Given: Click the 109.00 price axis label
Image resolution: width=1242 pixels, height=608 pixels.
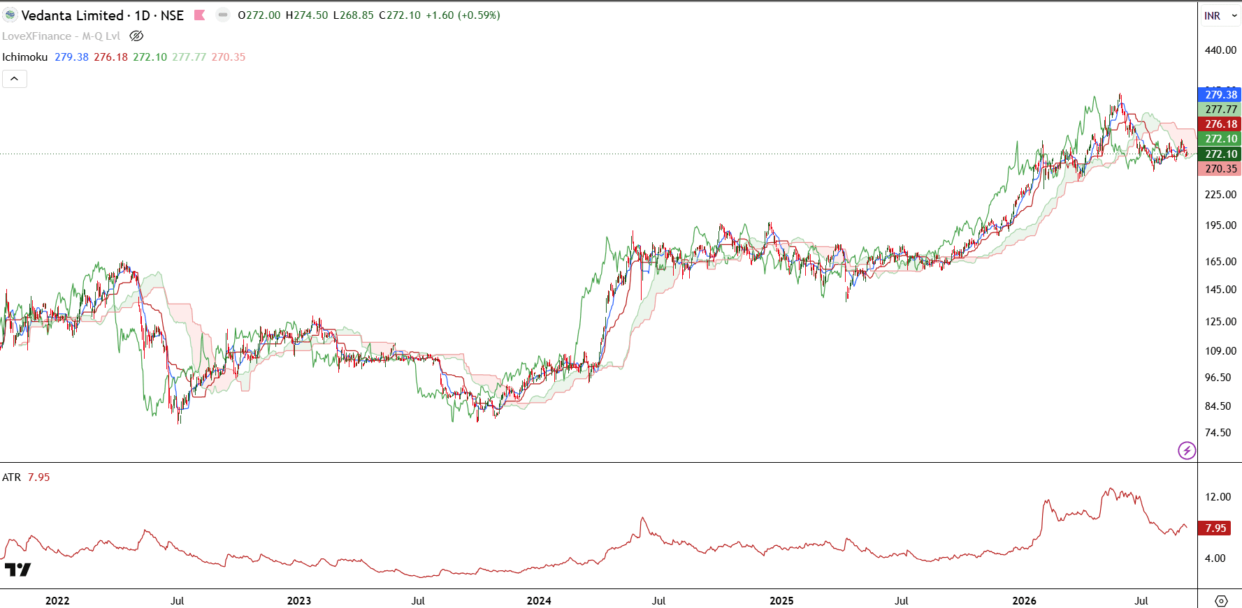Looking at the screenshot, I should pyautogui.click(x=1220, y=351).
